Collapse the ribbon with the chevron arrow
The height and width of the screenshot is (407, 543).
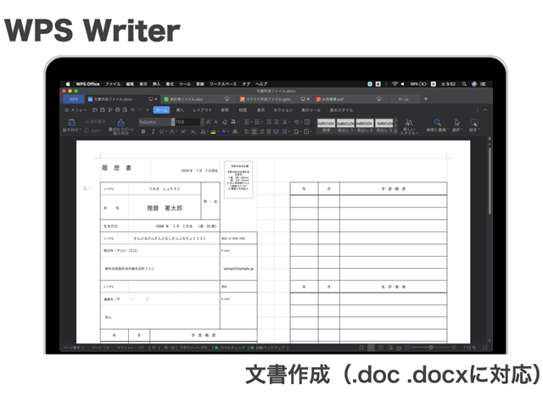484,110
